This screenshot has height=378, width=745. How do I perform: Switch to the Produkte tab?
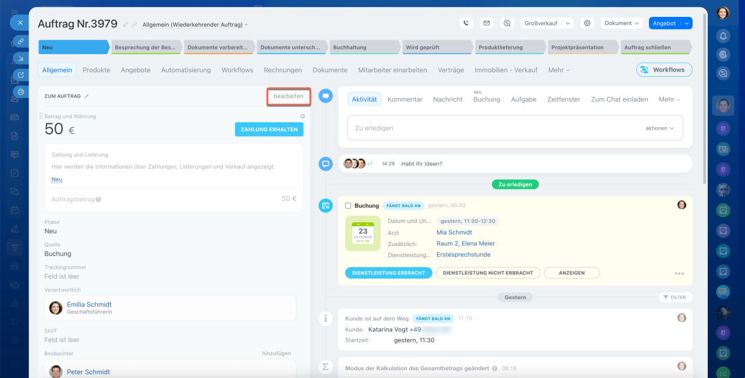tap(96, 70)
